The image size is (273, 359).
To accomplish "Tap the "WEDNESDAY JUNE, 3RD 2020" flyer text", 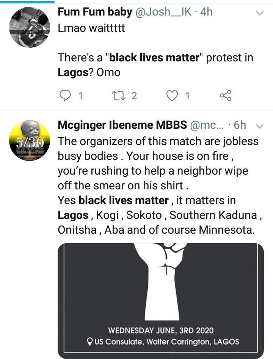I will click(x=161, y=330).
